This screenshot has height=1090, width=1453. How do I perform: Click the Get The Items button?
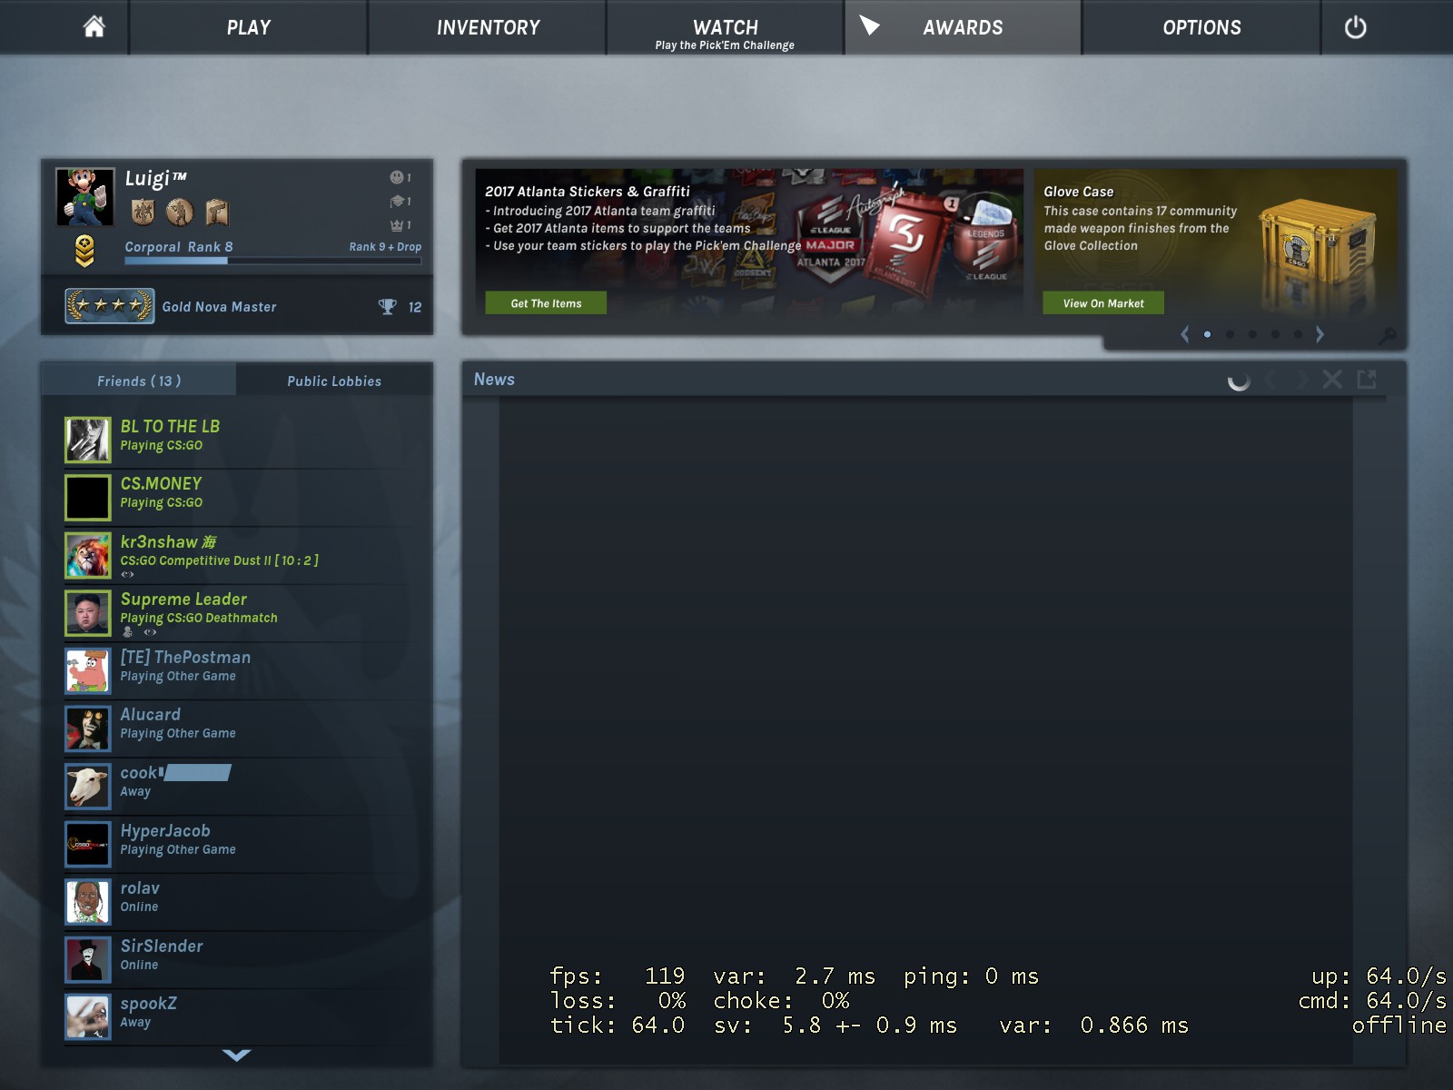coord(546,303)
